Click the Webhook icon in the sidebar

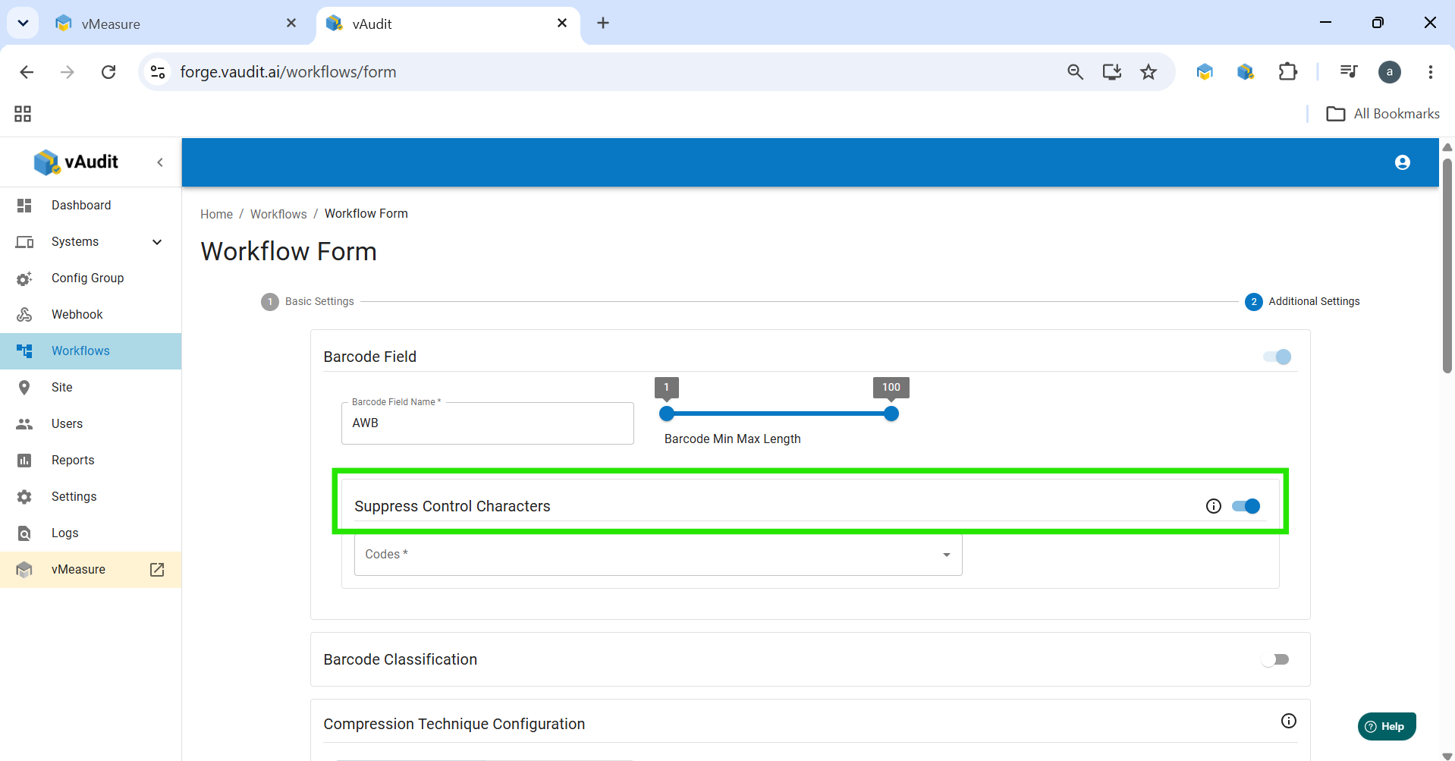[x=24, y=315]
